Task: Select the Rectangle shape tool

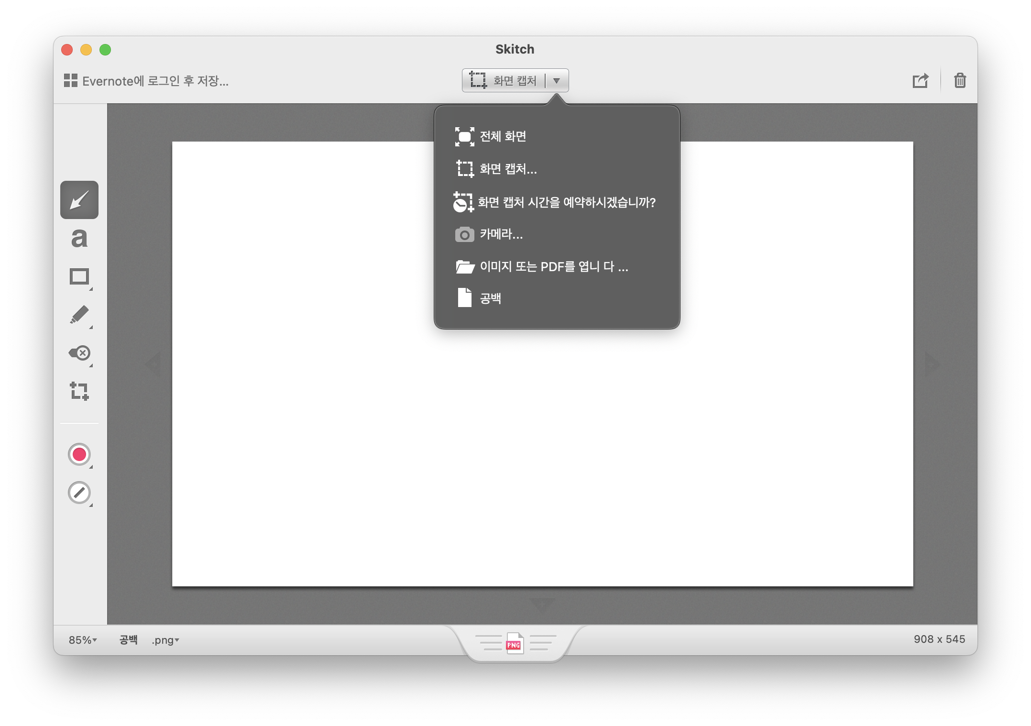Action: coord(79,276)
